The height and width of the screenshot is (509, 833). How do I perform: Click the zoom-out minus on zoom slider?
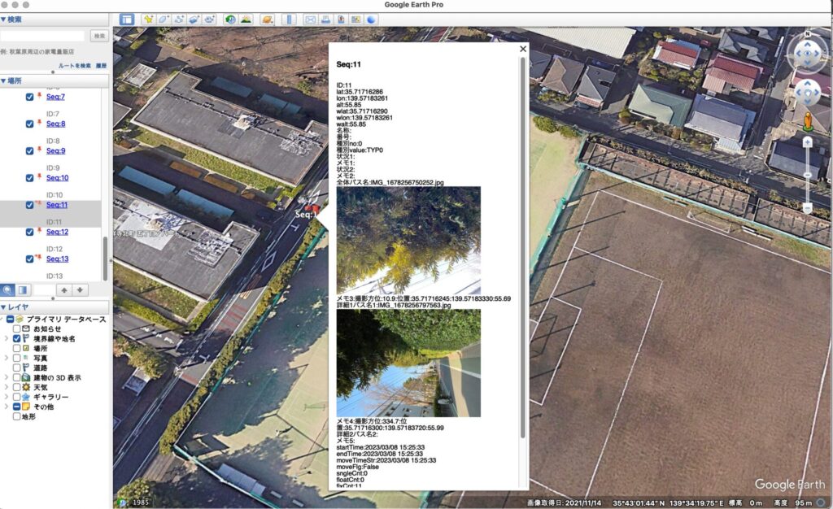[x=808, y=208]
